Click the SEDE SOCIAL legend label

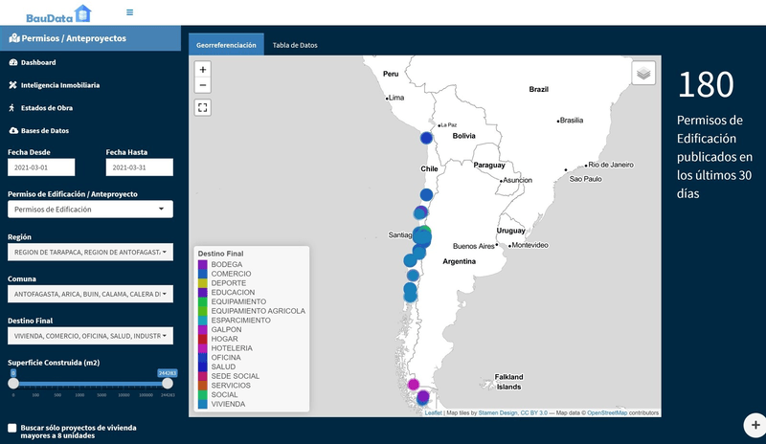[x=235, y=376]
